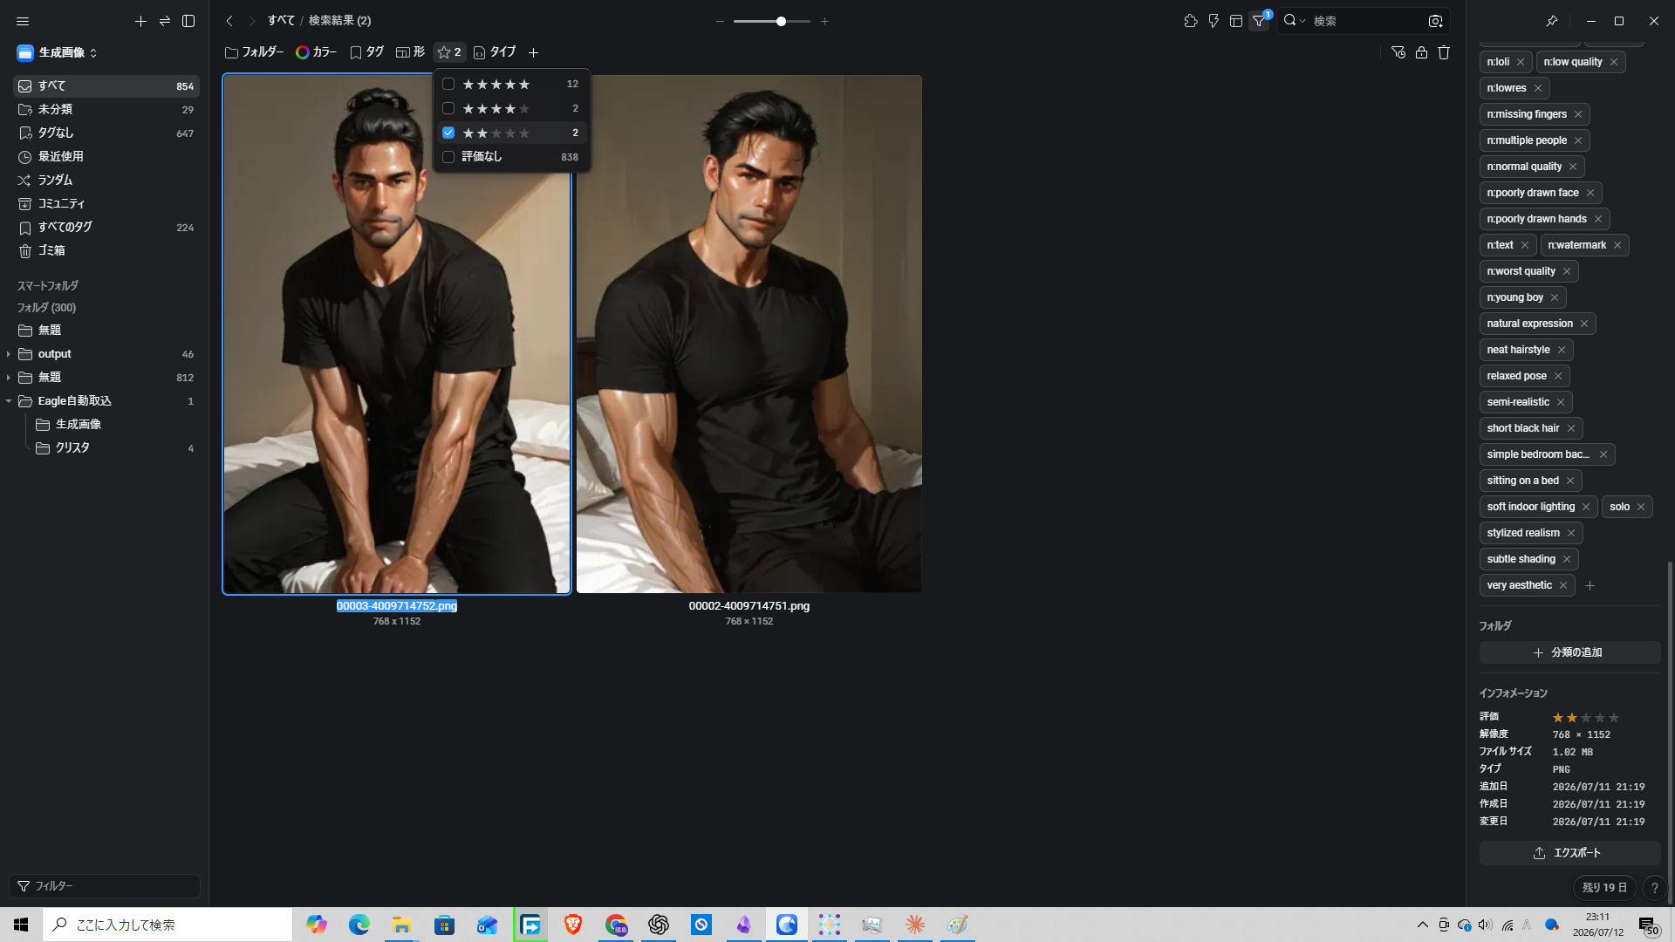Click the trash icon in filter toolbar

point(1444,52)
